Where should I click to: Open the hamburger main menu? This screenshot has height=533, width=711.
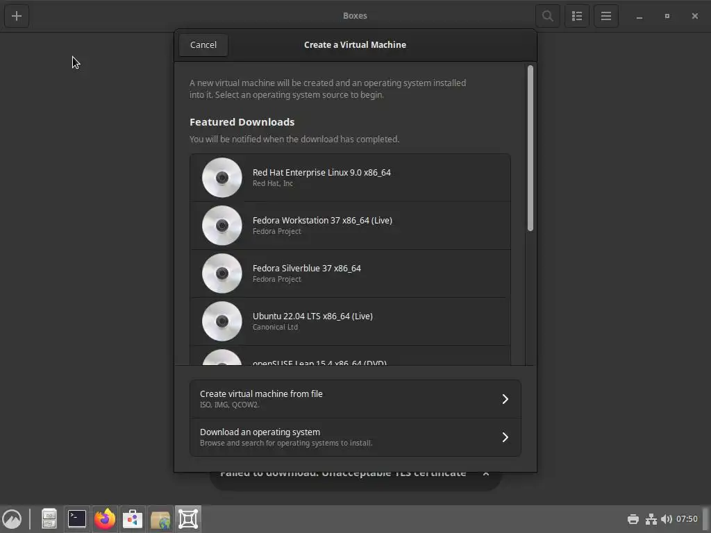606,16
